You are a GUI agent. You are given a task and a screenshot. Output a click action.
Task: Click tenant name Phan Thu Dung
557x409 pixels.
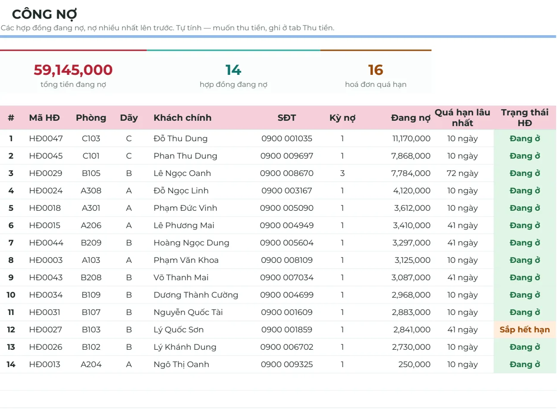[186, 156]
